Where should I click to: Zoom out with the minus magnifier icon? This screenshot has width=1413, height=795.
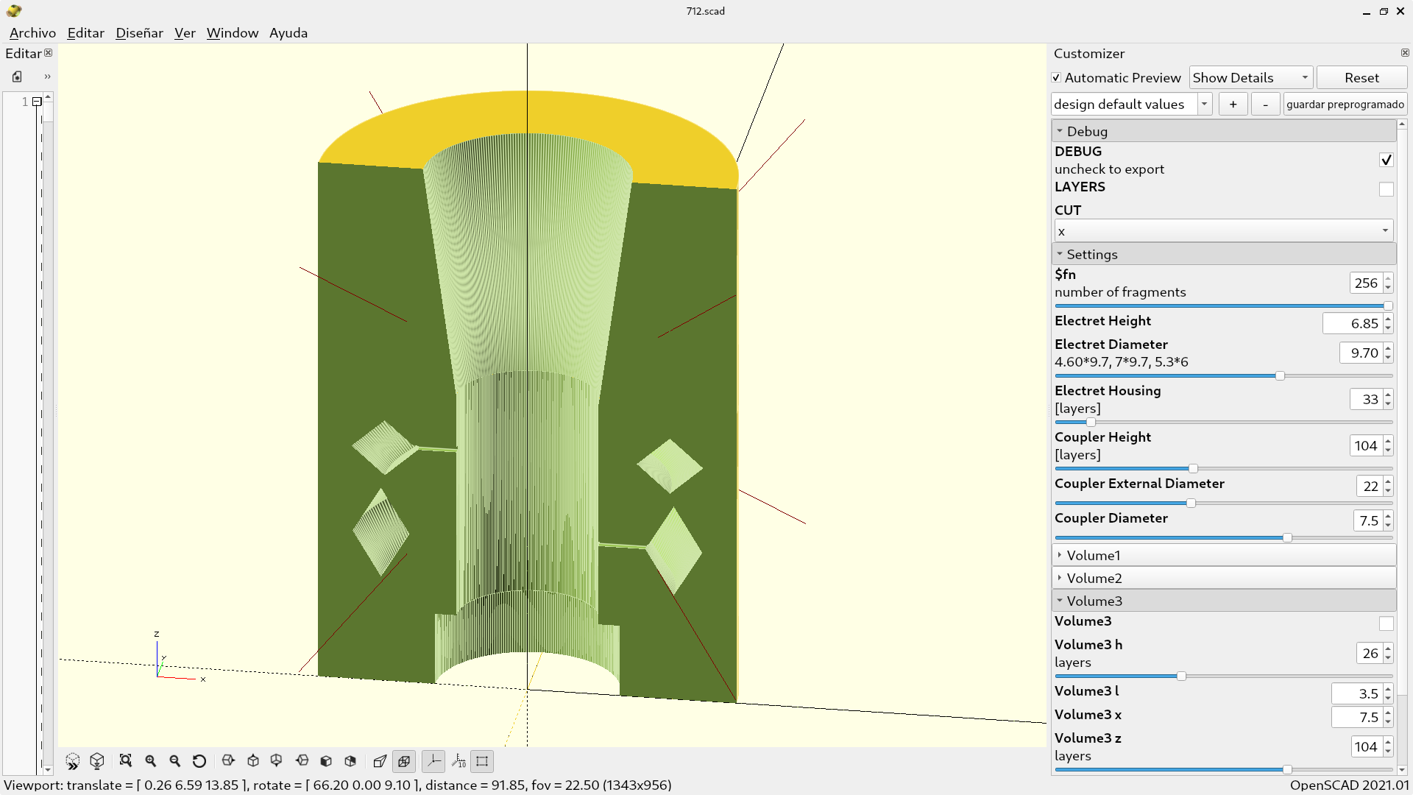click(175, 761)
